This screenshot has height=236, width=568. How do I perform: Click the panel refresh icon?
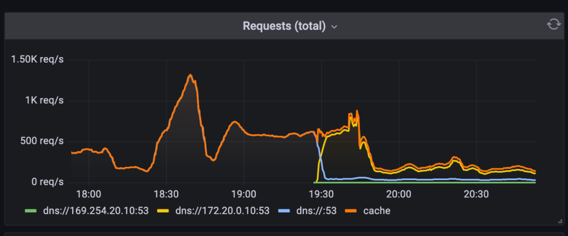[553, 24]
